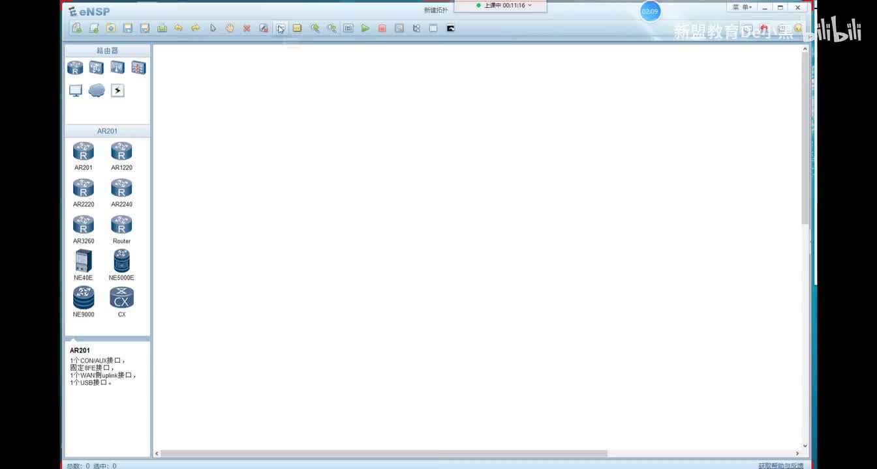This screenshot has height=469, width=877.
Task: Stop devices with the red square button
Action: coord(382,28)
